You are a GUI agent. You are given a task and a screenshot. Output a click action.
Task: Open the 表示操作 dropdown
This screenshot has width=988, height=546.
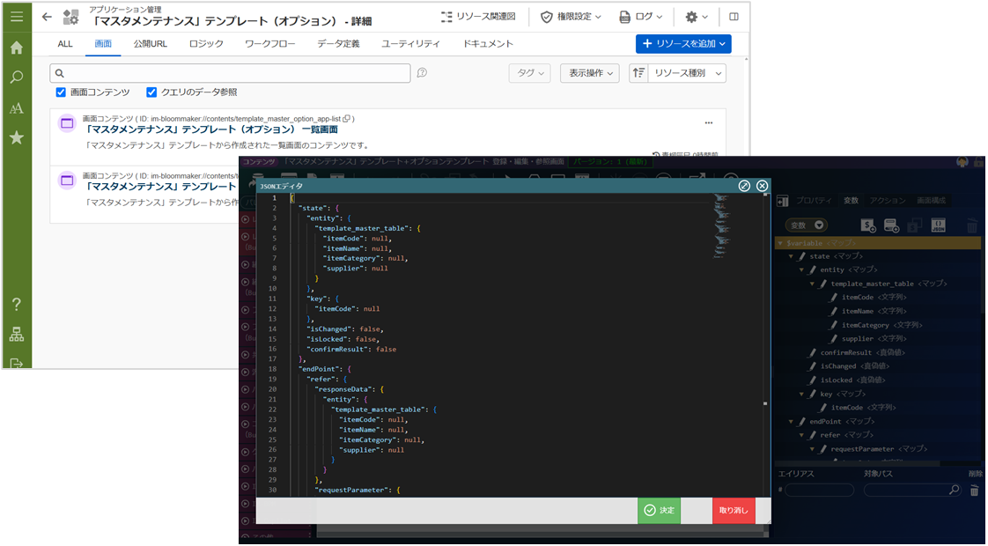(x=590, y=73)
